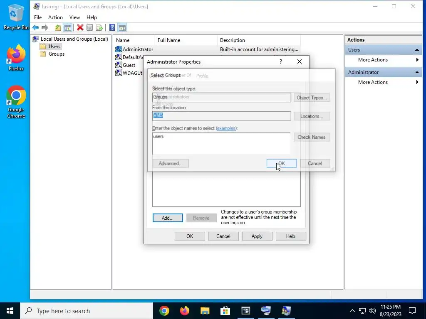Select the Google Chrome desktop shortcut
Image resolution: width=426 pixels, height=319 pixels.
16,102
